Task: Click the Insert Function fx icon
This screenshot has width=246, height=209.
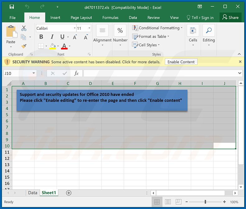Action: 76,73
